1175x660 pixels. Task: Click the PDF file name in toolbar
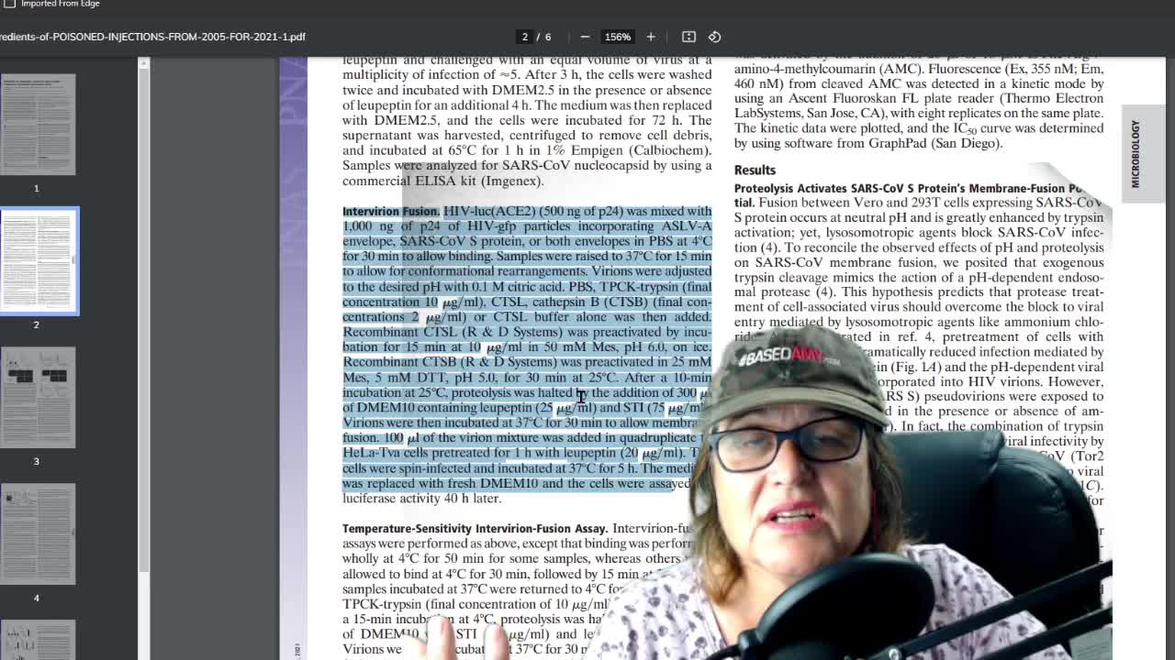[151, 37]
